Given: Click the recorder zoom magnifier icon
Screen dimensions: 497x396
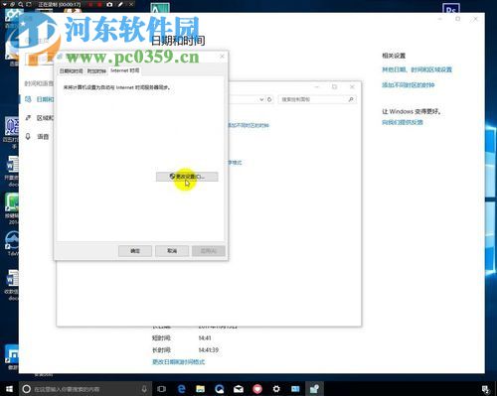Looking at the screenshot, I should pos(21,5).
